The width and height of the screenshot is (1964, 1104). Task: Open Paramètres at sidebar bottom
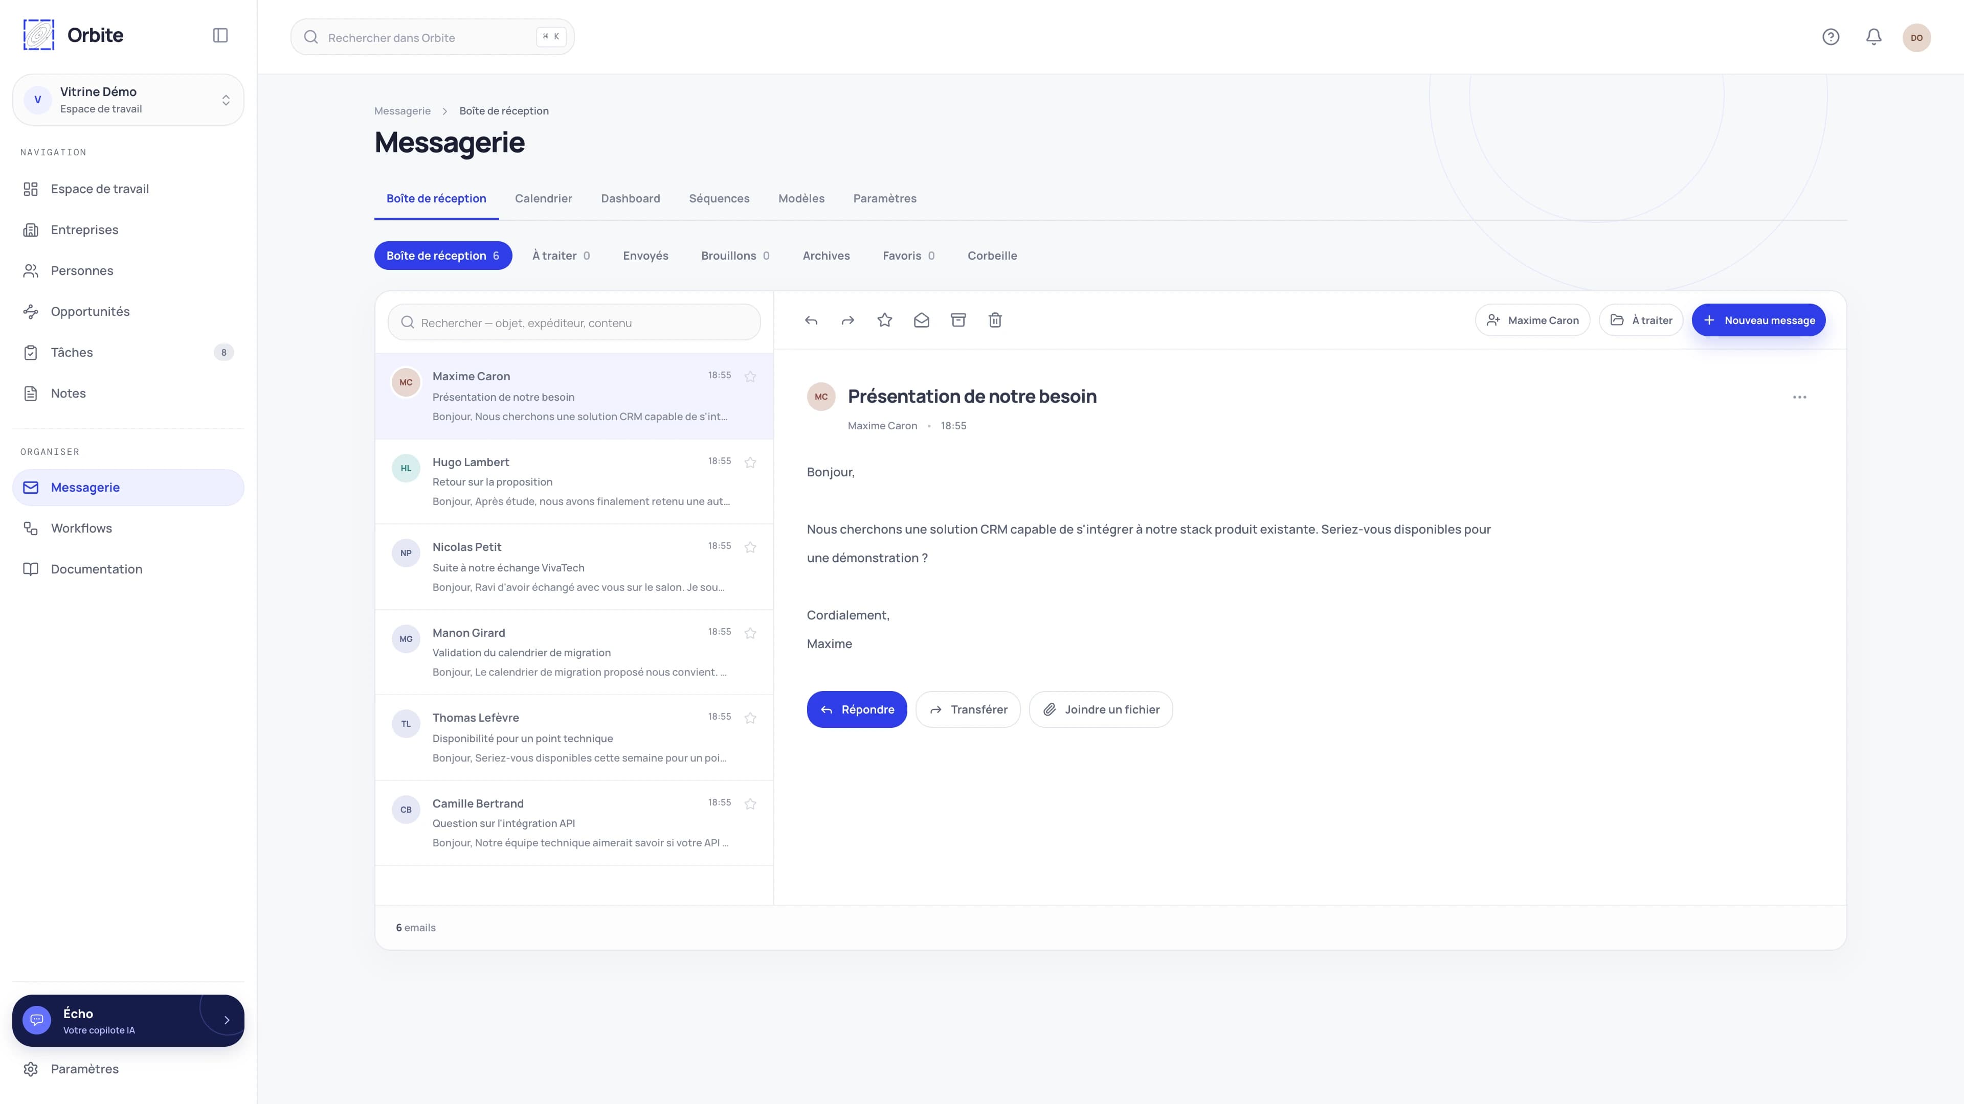128,1069
